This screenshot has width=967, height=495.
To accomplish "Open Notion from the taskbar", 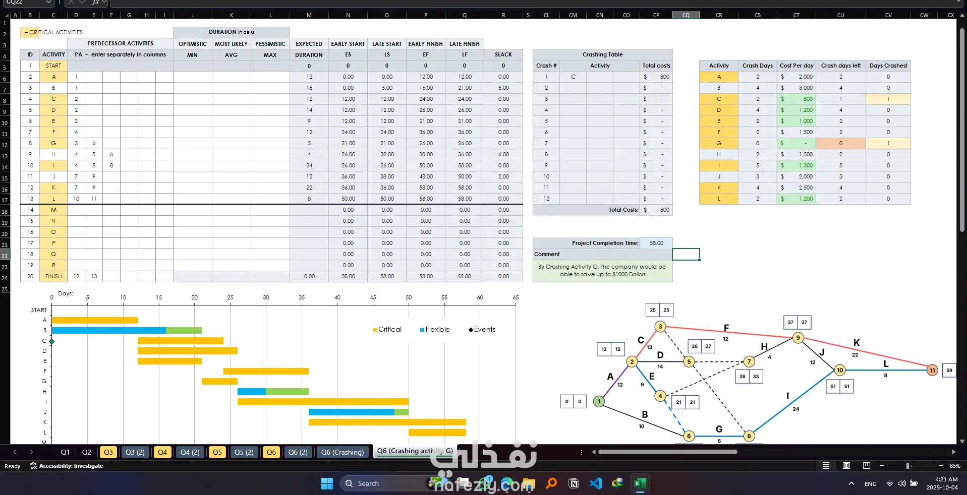I will [x=574, y=483].
